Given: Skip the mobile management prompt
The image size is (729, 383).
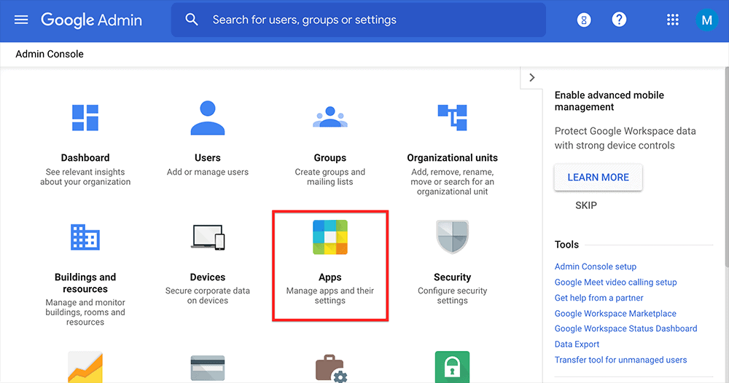Looking at the screenshot, I should [586, 205].
